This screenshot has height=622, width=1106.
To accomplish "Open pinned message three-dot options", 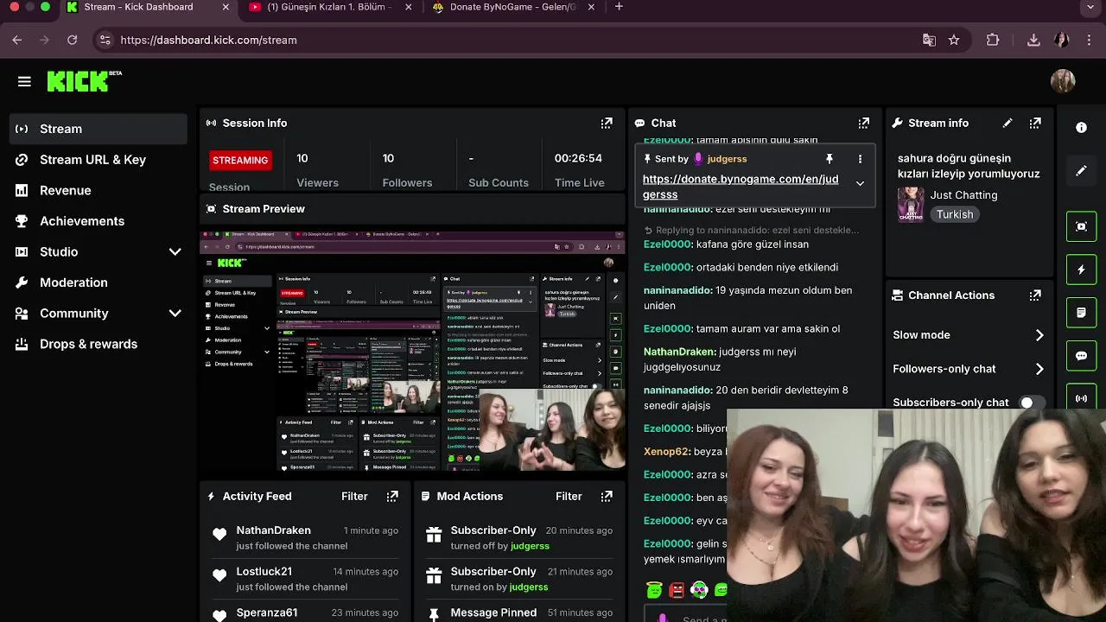I will 860,159.
